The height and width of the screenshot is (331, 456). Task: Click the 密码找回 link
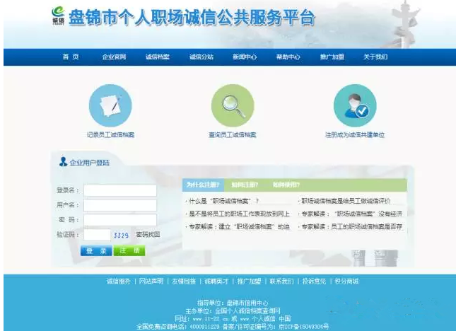click(148, 235)
